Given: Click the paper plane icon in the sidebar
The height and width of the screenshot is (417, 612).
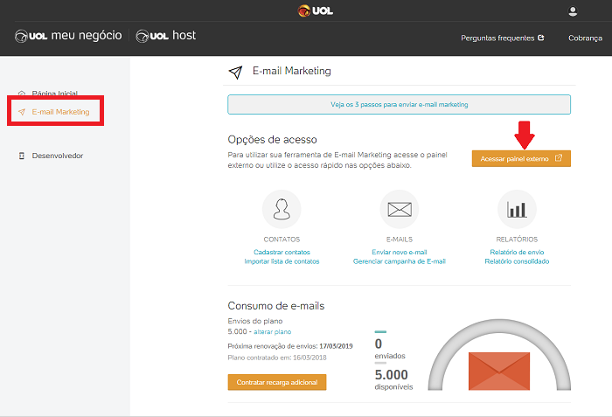Looking at the screenshot, I should point(22,112).
